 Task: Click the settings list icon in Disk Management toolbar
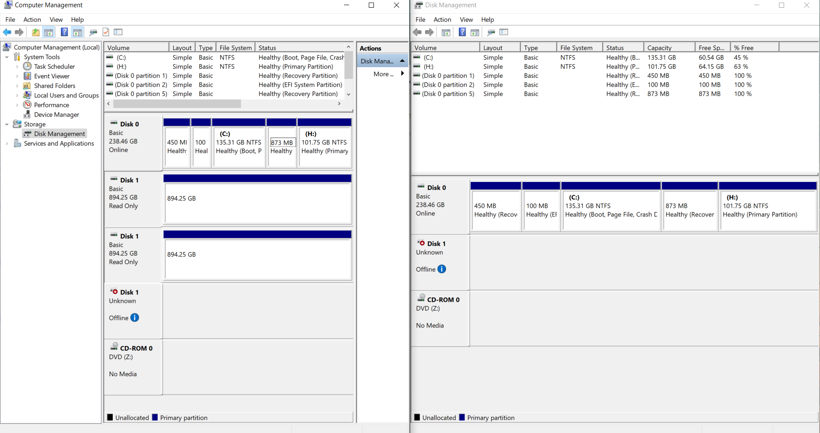click(x=504, y=32)
